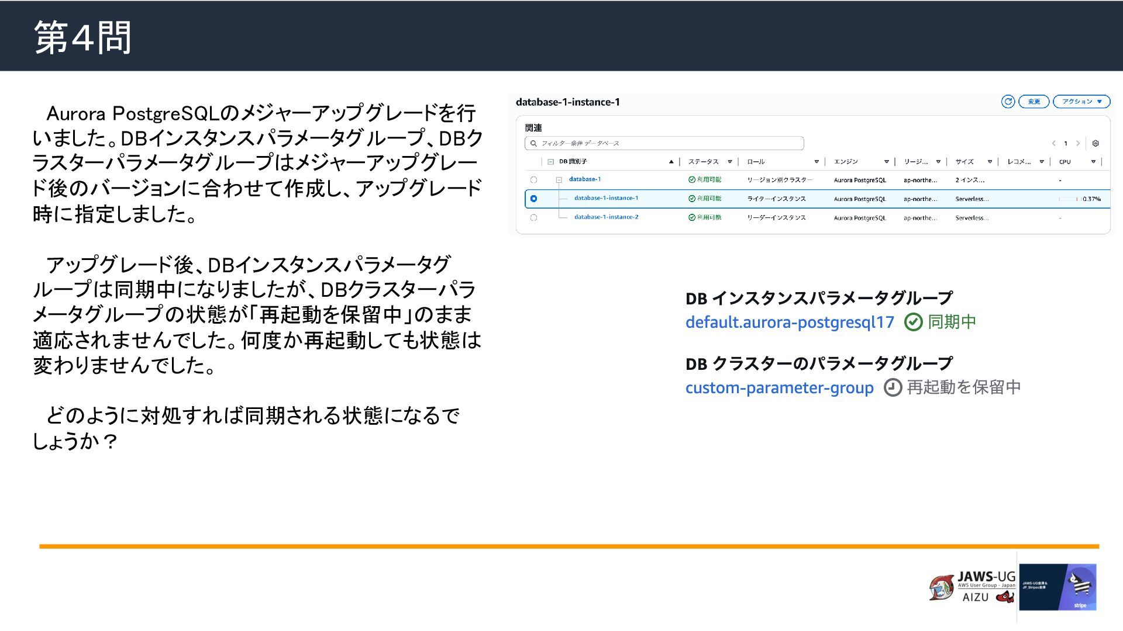
Task: Go to the next page arrow
Action: click(x=1078, y=143)
